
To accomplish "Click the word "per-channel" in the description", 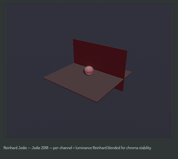I will tap(62, 148).
